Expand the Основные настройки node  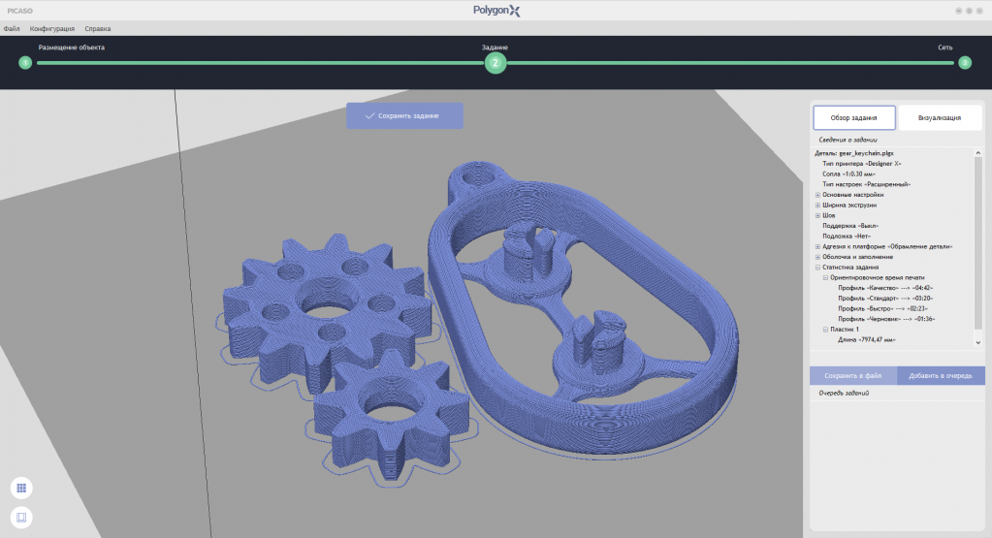coord(817,195)
